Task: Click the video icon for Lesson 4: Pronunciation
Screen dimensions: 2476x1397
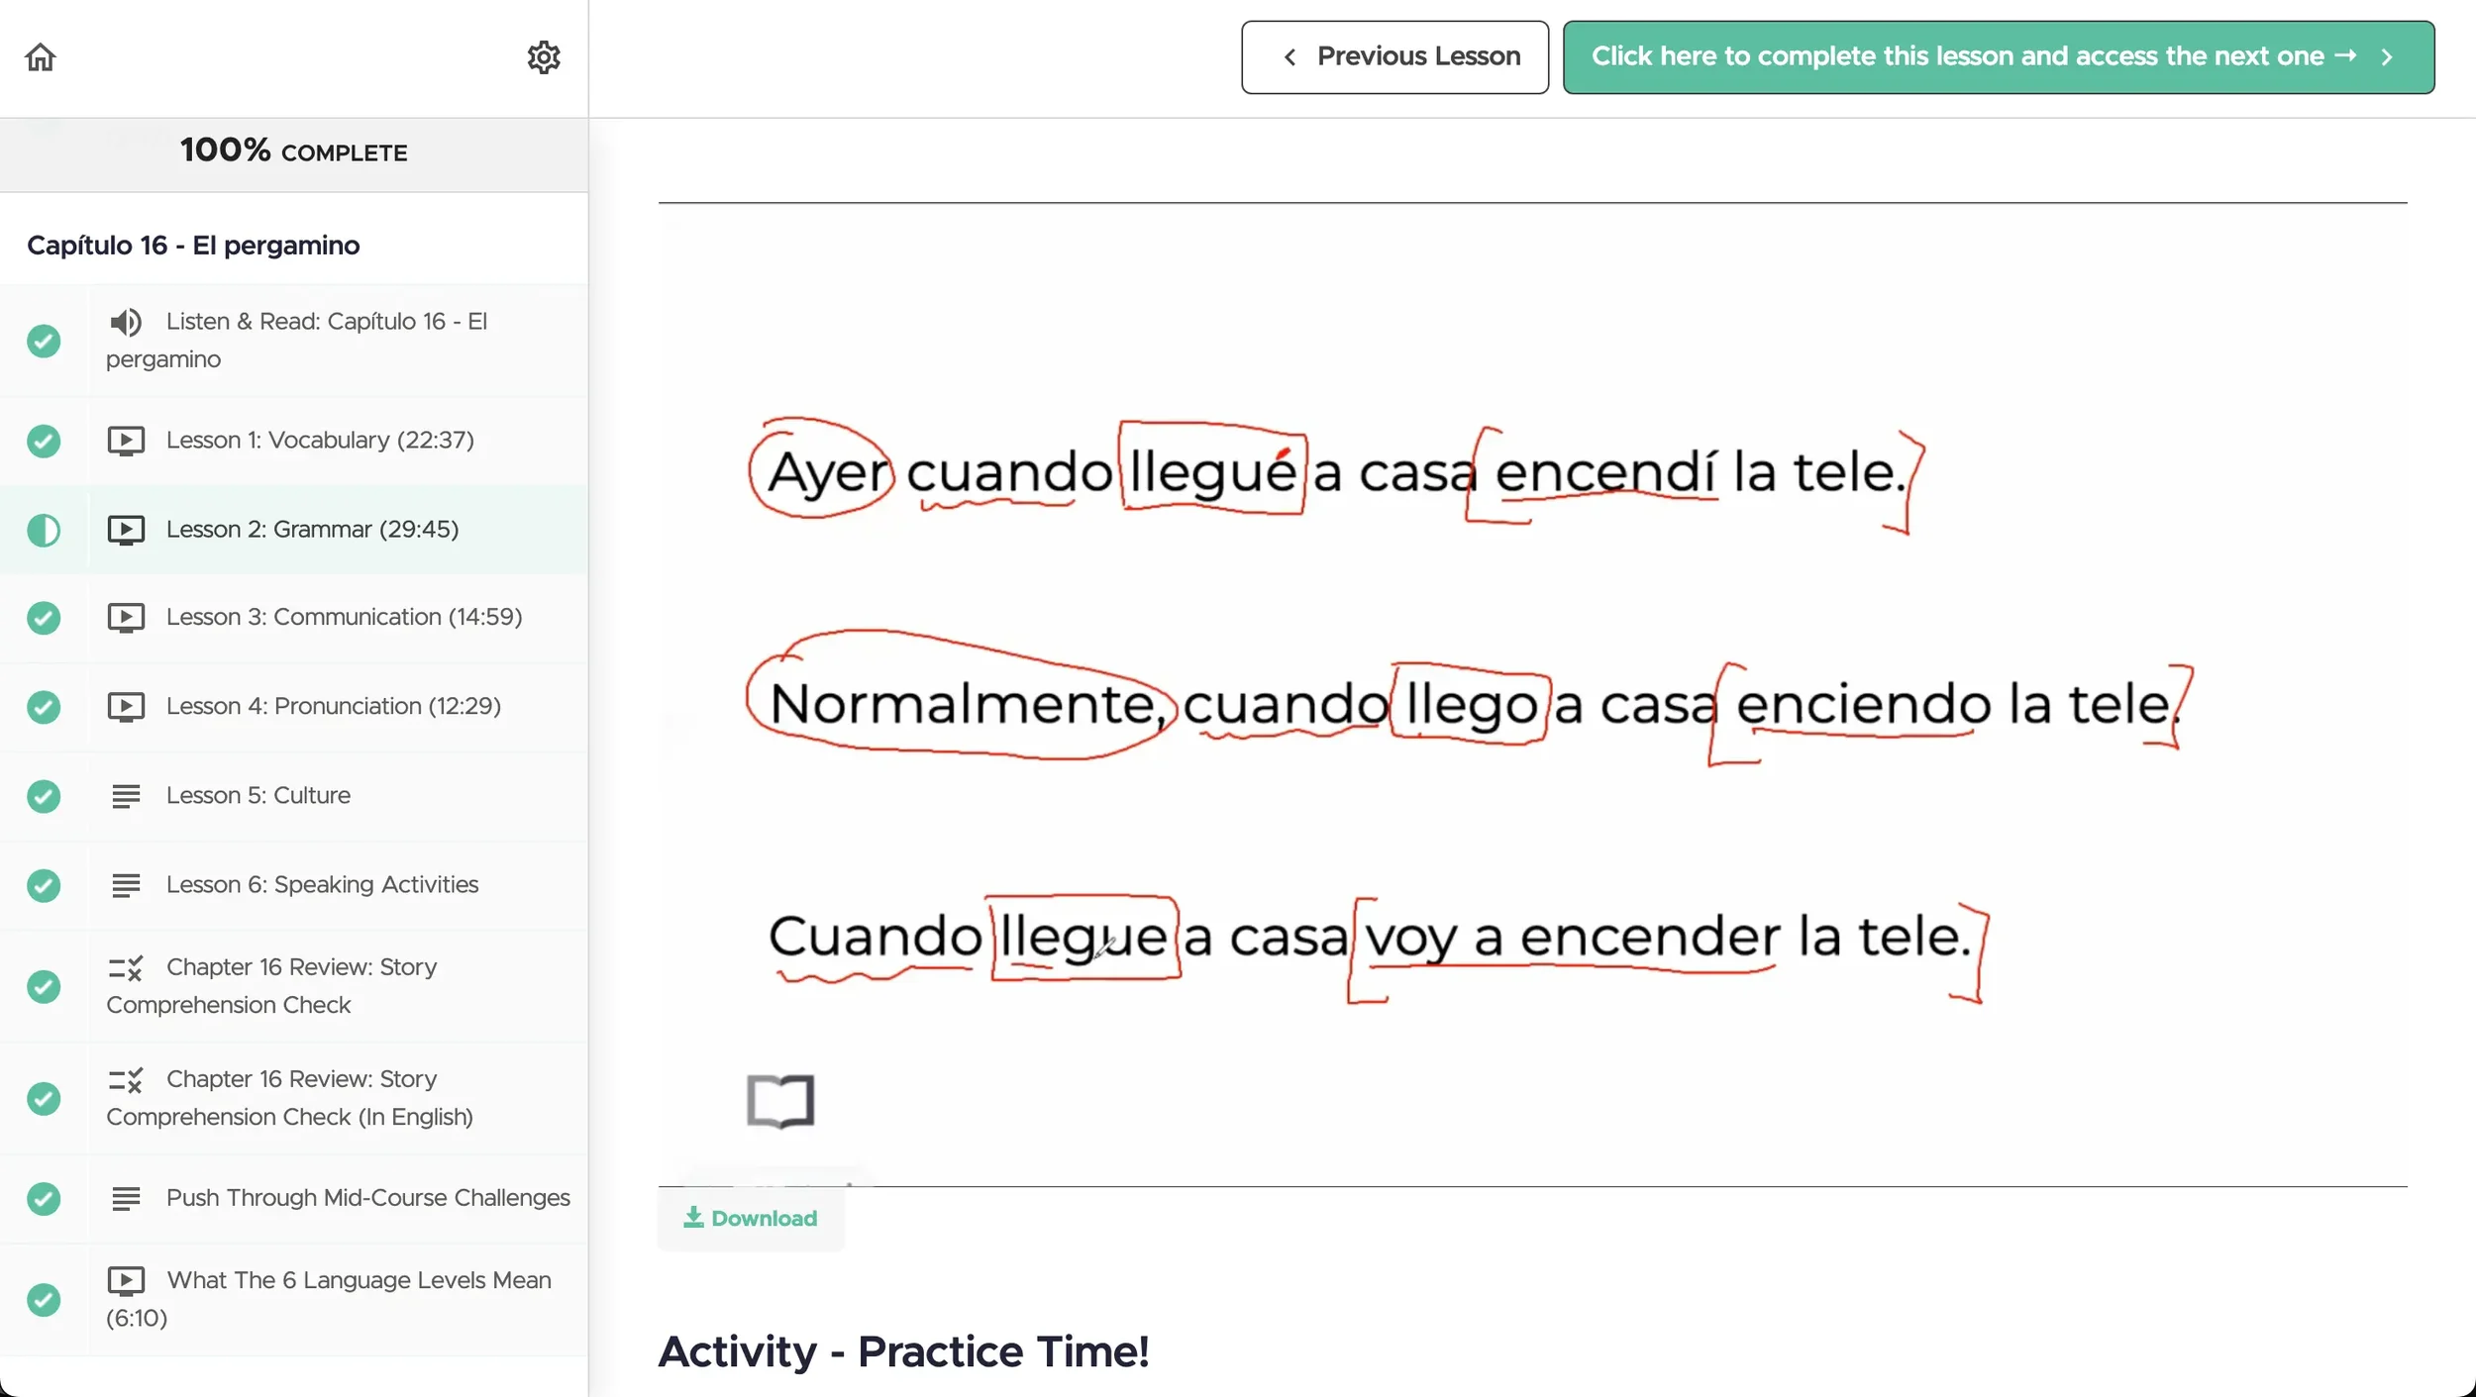Action: pyautogui.click(x=125, y=706)
